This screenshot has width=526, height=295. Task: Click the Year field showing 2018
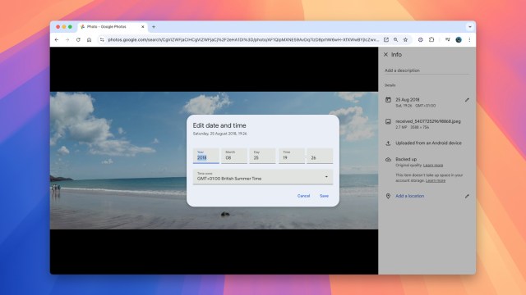[206, 156]
